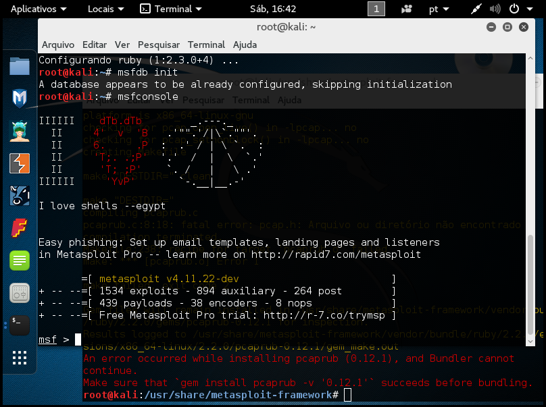
Task: Click the screen recording camera icon in top bar
Action: [406, 9]
